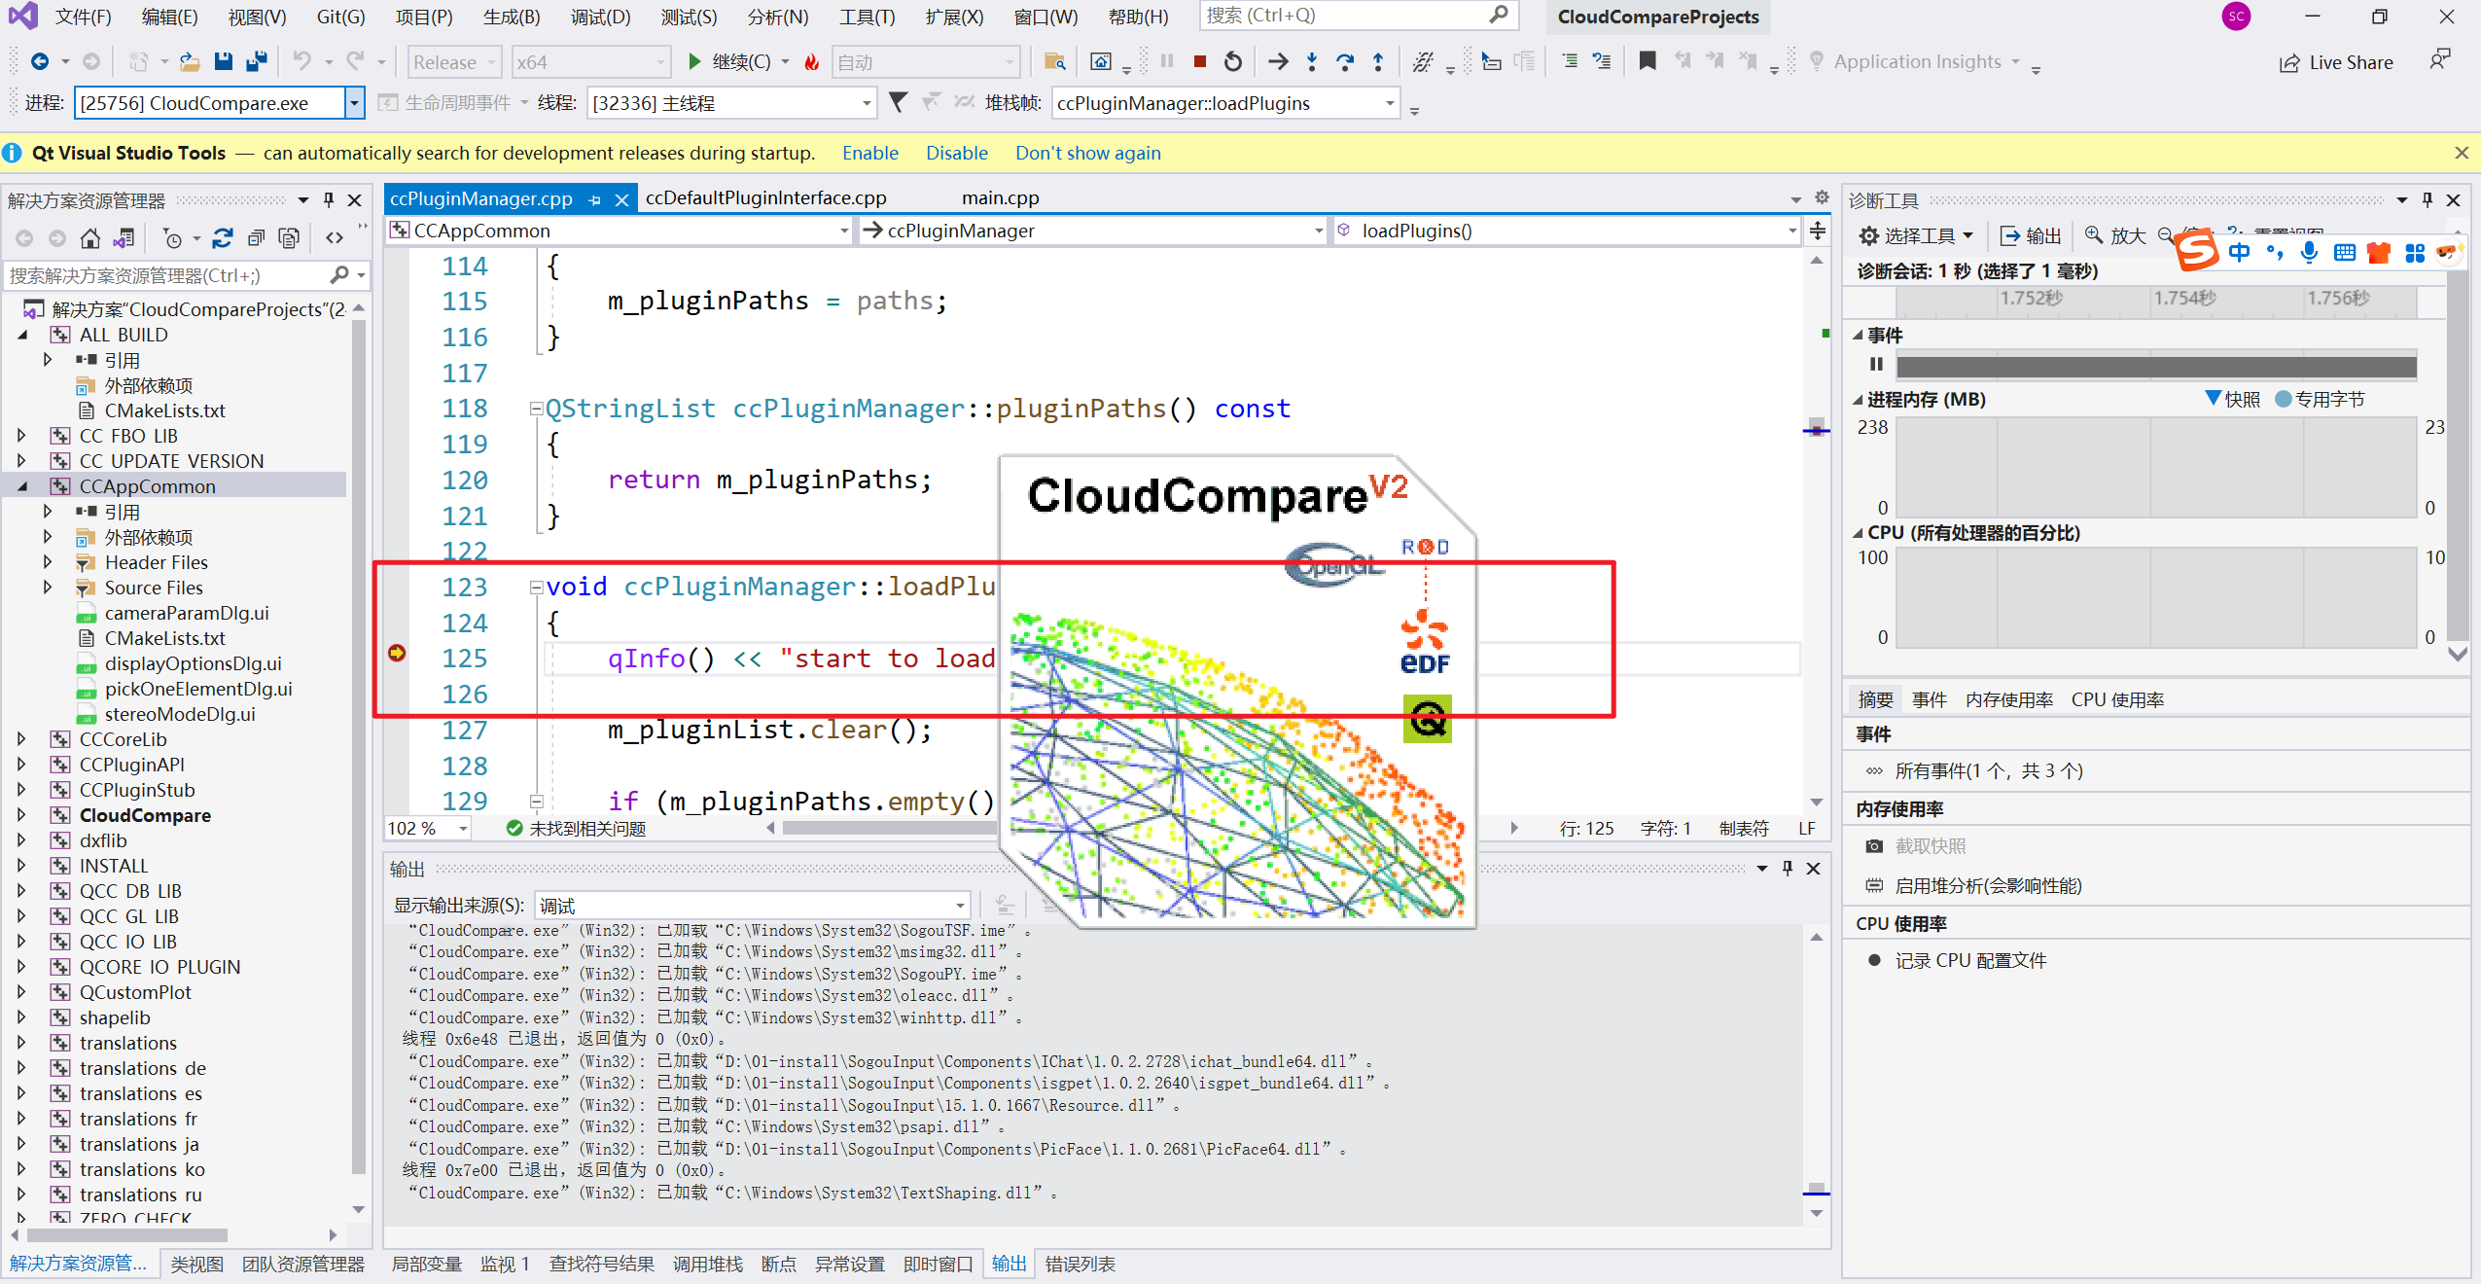This screenshot has width=2481, height=1284.
Task: Stop debugging with the red square button
Action: tap(1200, 61)
